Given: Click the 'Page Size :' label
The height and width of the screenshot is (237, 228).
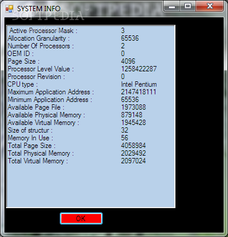Looking at the screenshot, I should point(24,61).
